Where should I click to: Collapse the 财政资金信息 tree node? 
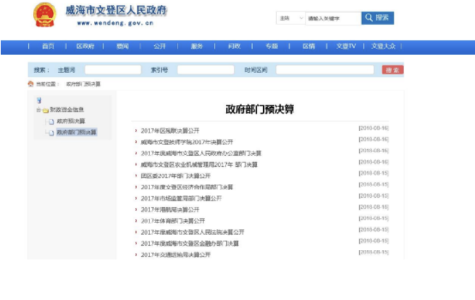coord(38,110)
